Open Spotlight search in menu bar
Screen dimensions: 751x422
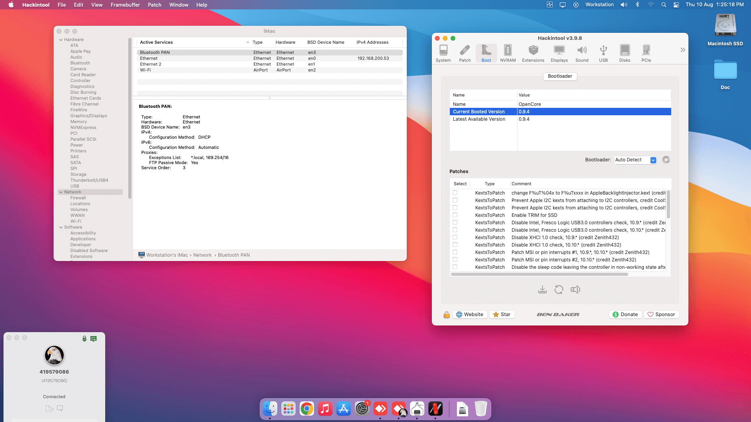pyautogui.click(x=664, y=5)
